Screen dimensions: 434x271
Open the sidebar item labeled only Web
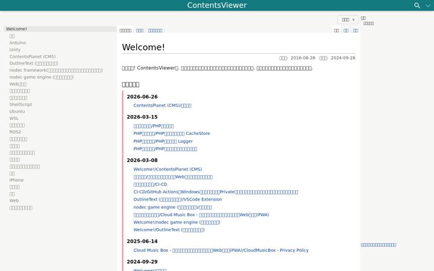[x=14, y=201]
